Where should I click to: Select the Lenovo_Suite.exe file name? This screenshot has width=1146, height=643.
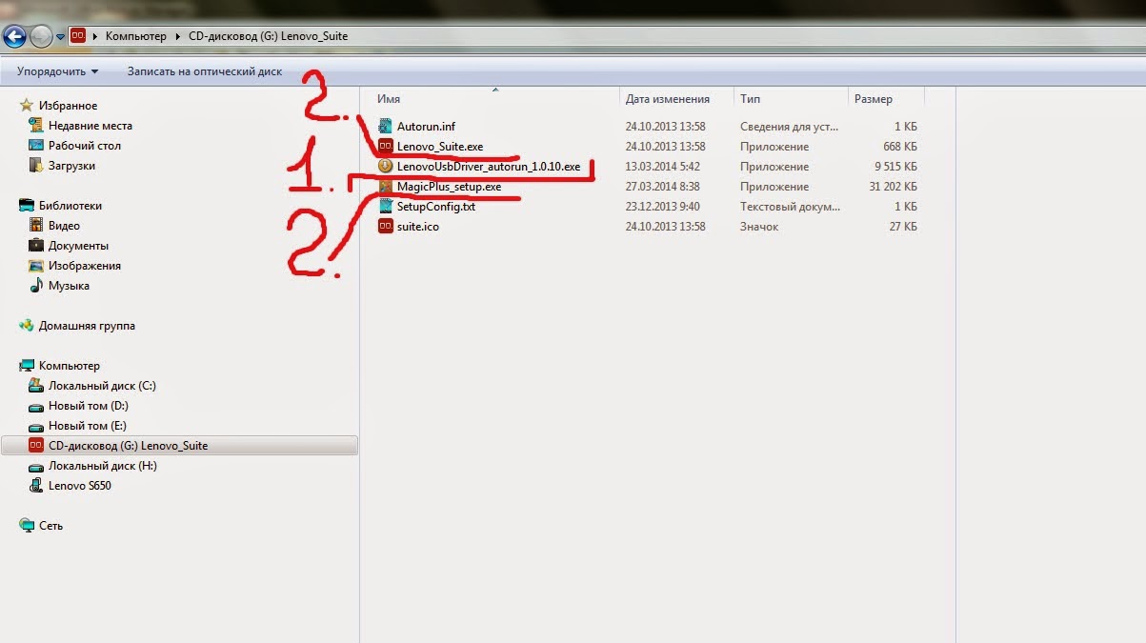pos(440,147)
